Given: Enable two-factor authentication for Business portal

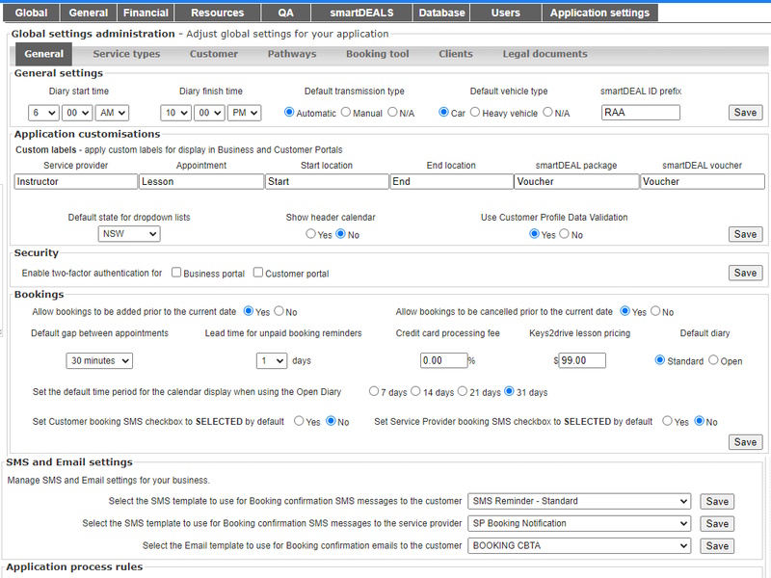Looking at the screenshot, I should tap(176, 274).
